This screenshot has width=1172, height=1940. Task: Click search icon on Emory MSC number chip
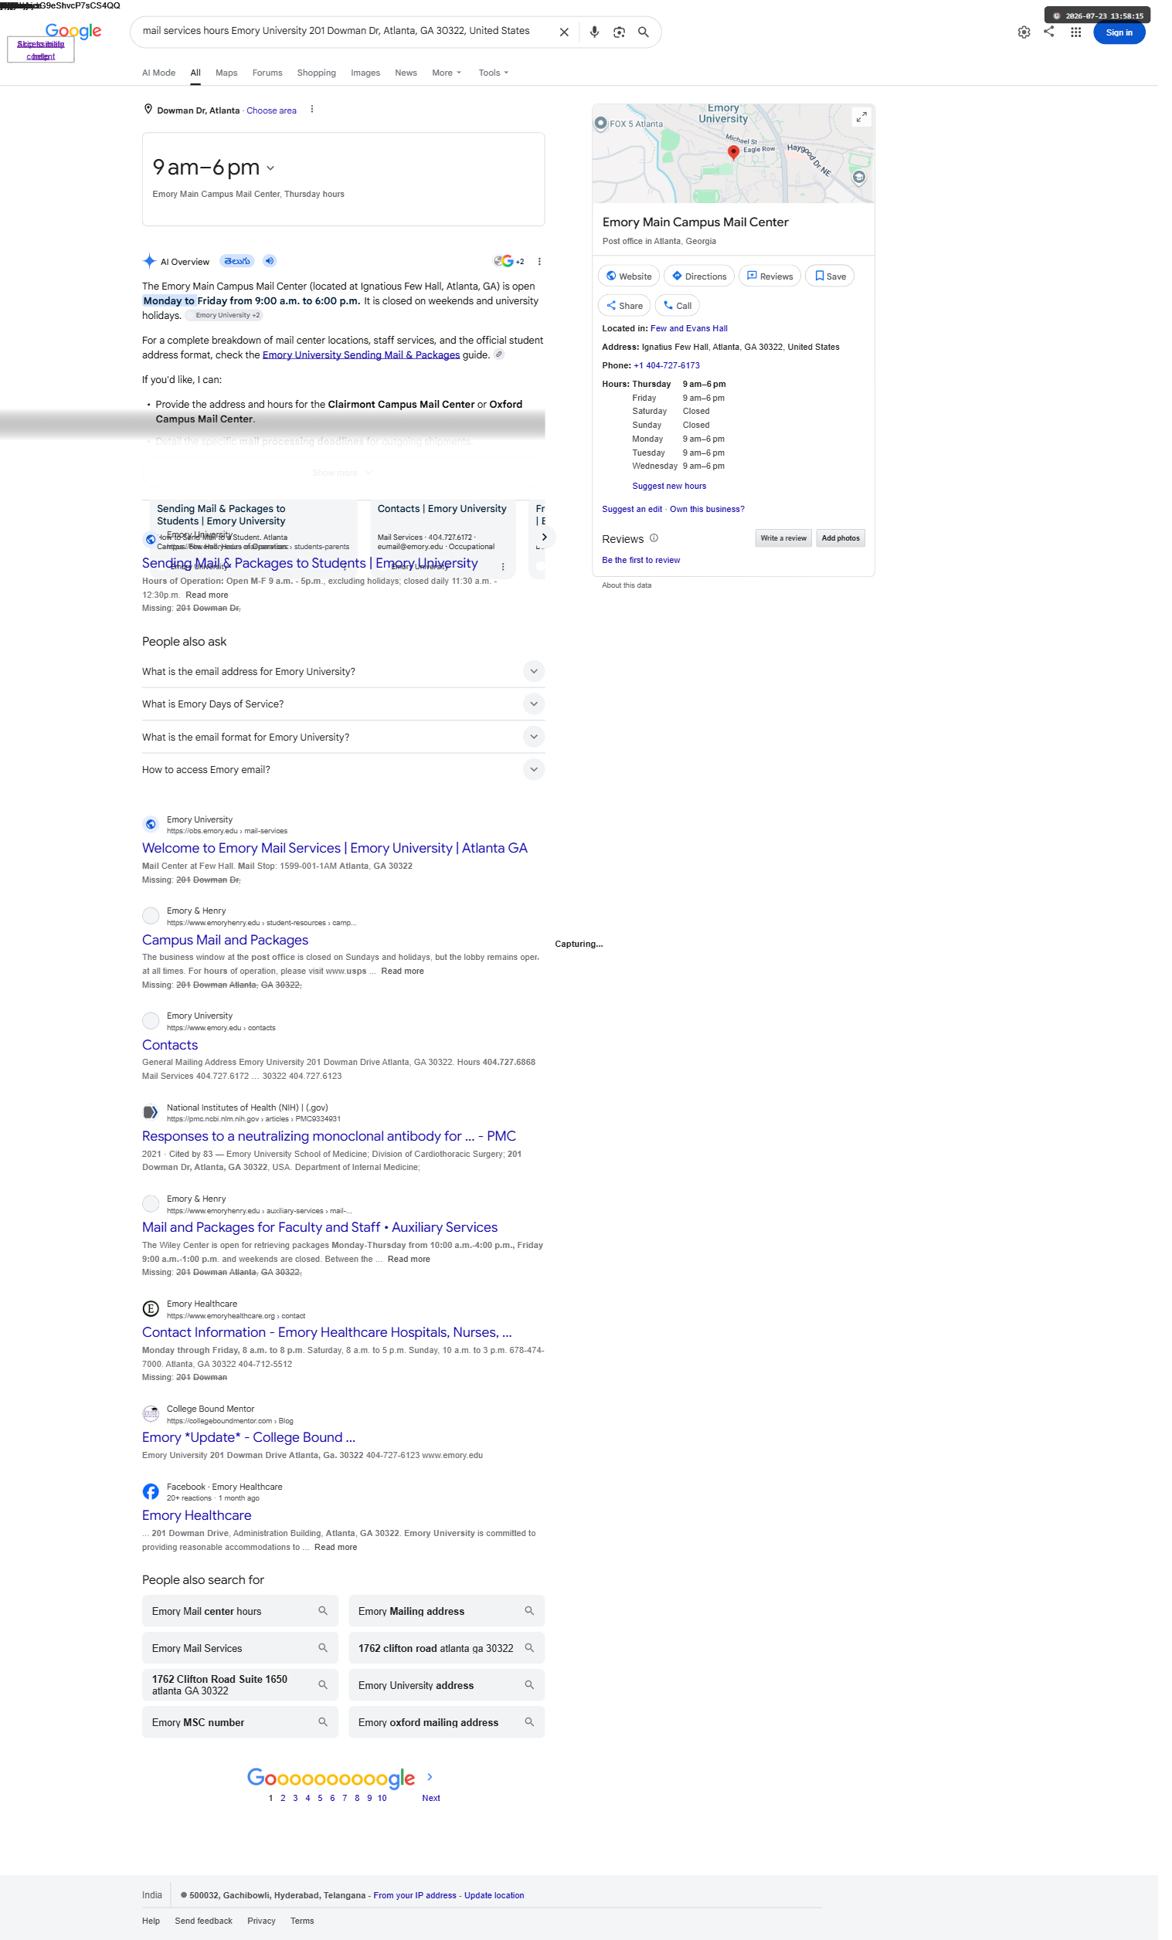pyautogui.click(x=323, y=1723)
